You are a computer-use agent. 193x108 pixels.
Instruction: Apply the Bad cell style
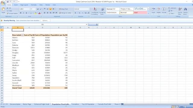tap(140, 13)
